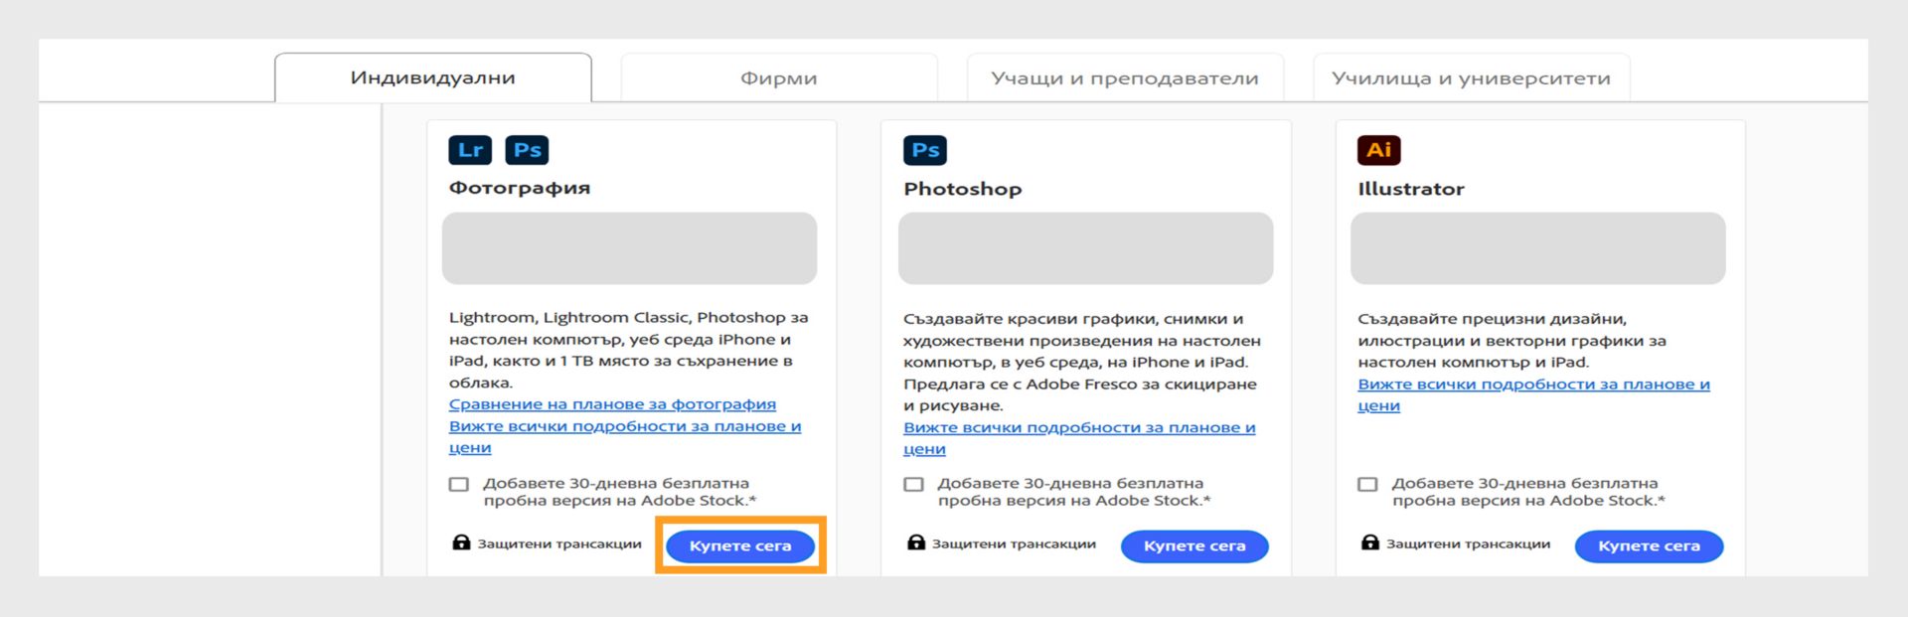Click the Lightroom icon in the Фотография card

coord(470,150)
